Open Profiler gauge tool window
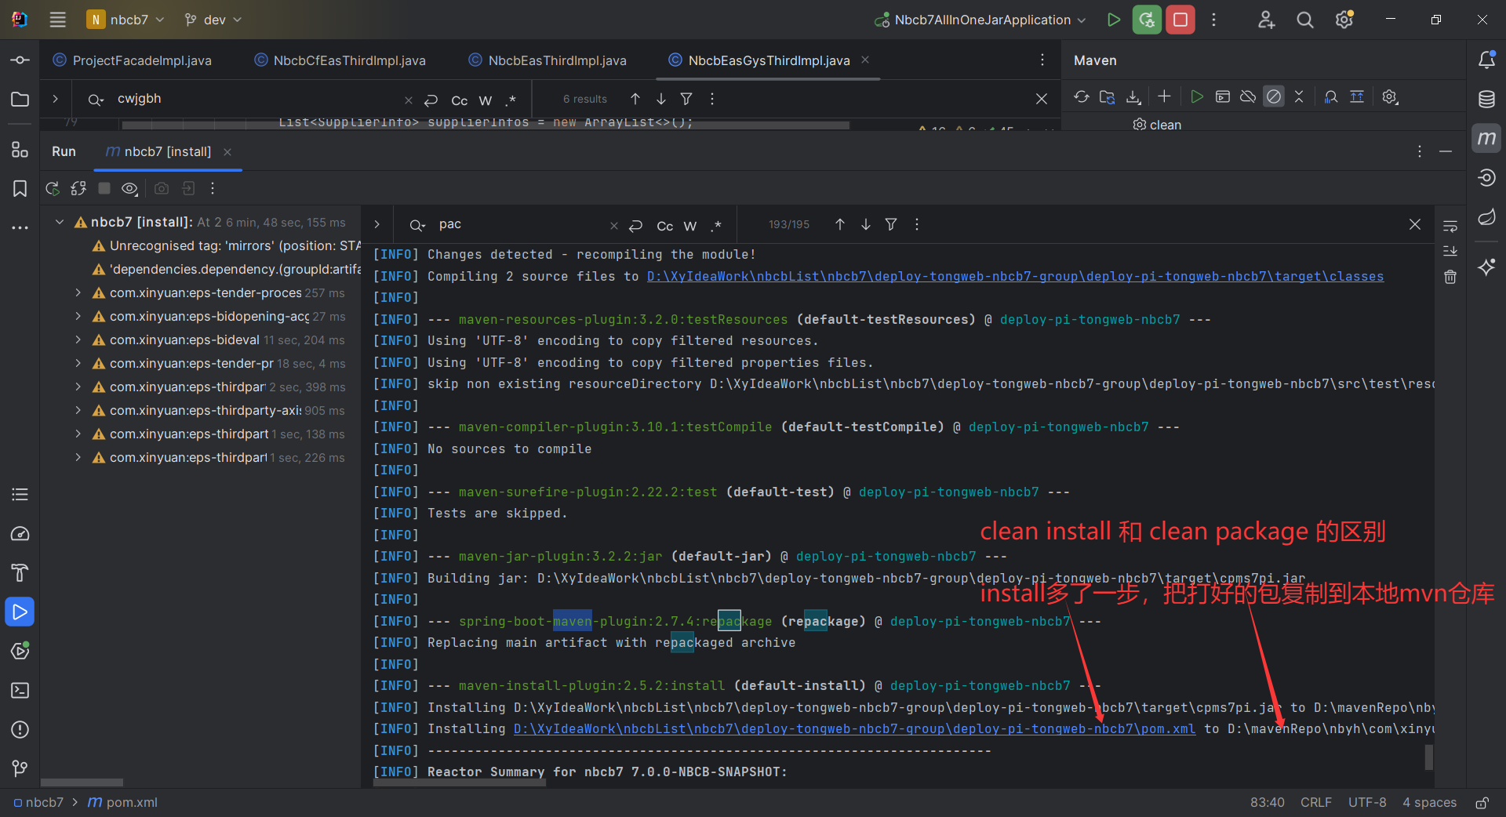1506x817 pixels. (x=20, y=533)
